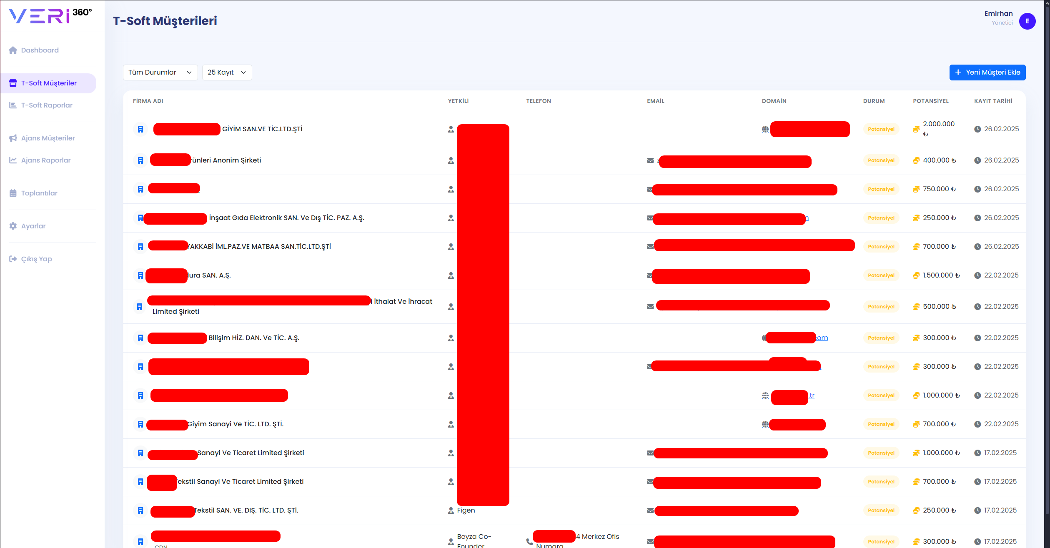Click the company name ending in İnşaat Gıda Elektronik SAN. Ve Dış TİC. PAZ. A.Ş.
Image resolution: width=1050 pixels, height=548 pixels.
[x=287, y=218]
